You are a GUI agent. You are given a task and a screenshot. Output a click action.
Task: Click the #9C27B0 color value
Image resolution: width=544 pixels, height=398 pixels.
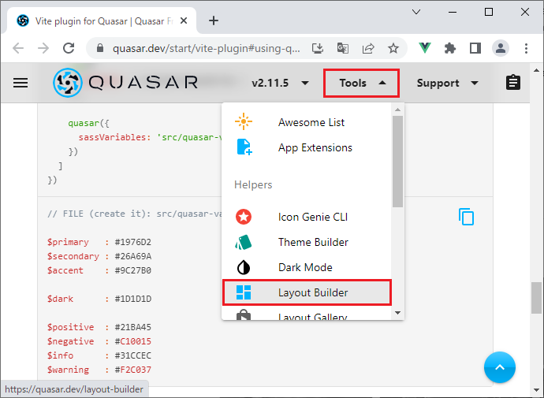click(x=133, y=270)
